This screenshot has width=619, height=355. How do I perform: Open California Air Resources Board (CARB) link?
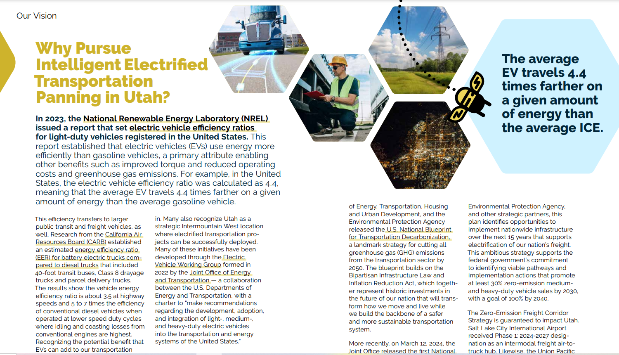[88, 238]
